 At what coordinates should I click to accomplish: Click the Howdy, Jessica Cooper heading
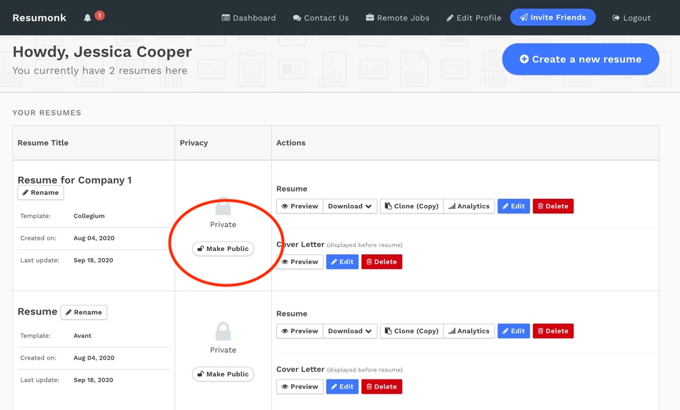[102, 52]
